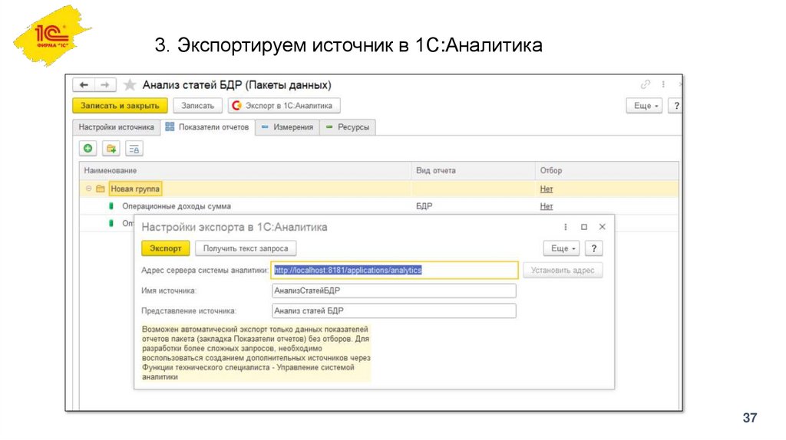Screen dimensions: 786x440
Task: Click the 'Установить адрес' button
Action: coord(563,271)
